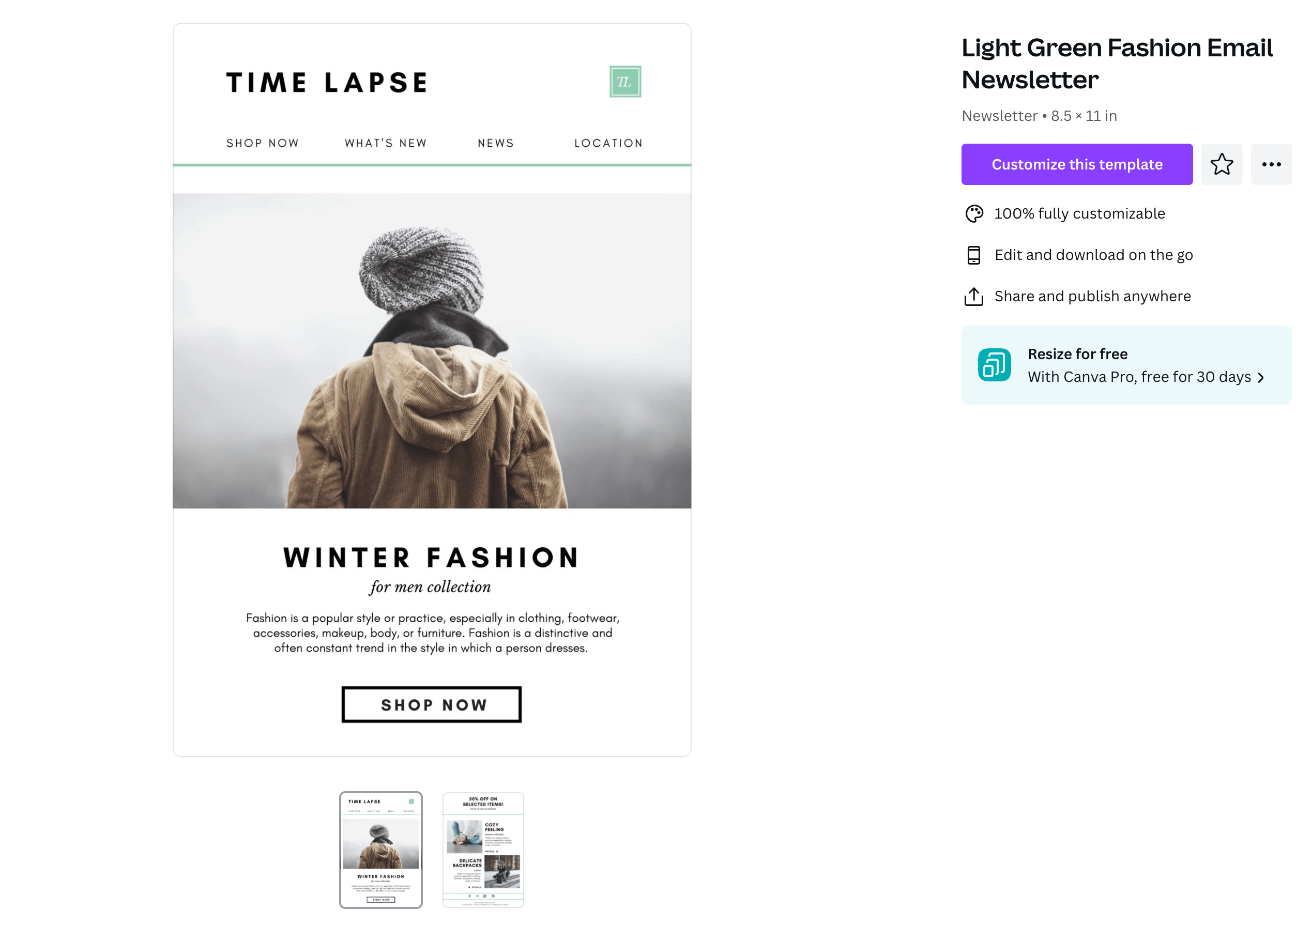Click the outlined SHOP NOW button

point(432,704)
